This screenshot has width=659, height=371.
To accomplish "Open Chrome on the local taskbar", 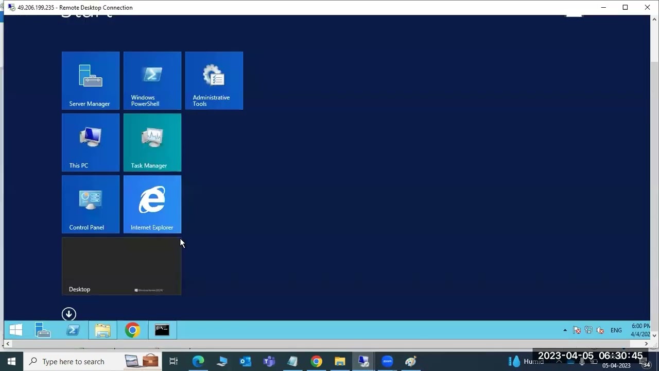I will [x=317, y=361].
